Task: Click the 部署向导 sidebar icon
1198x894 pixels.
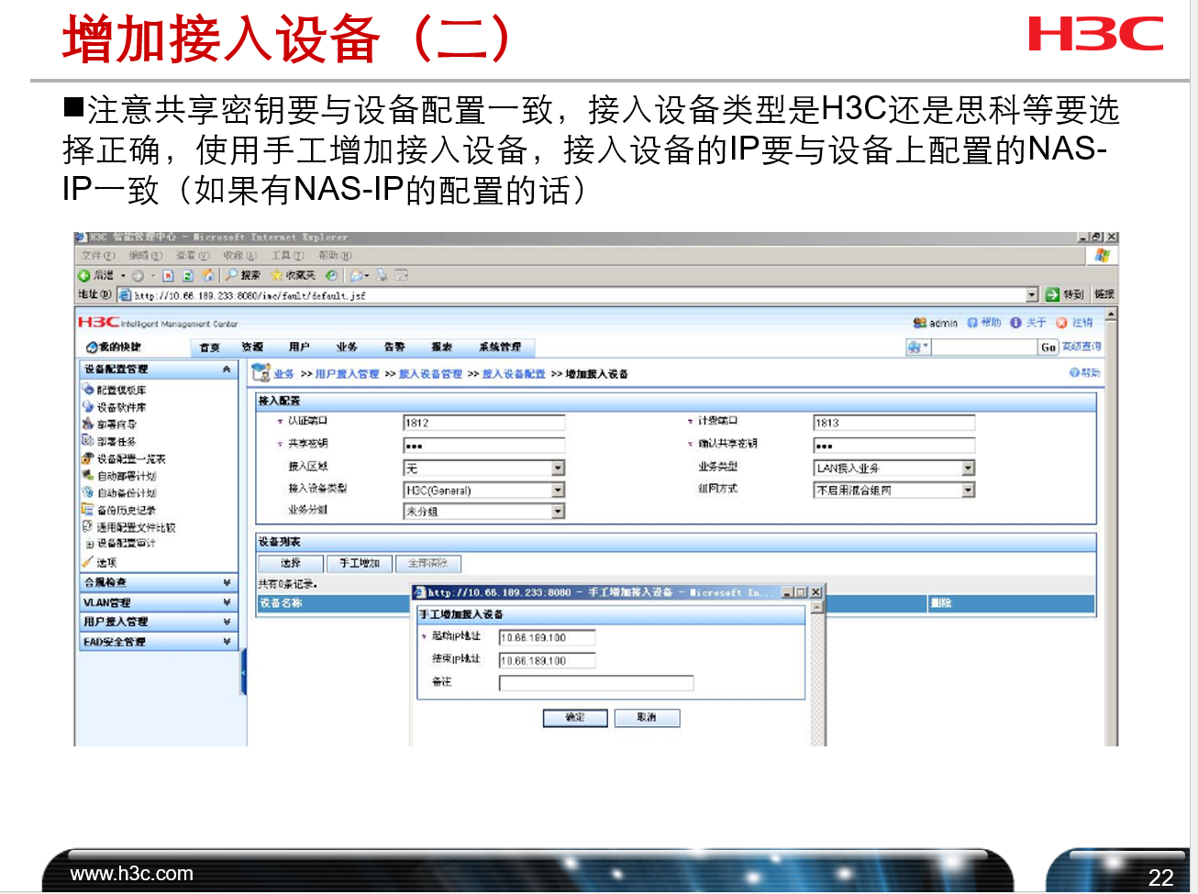Action: pyautogui.click(x=88, y=424)
